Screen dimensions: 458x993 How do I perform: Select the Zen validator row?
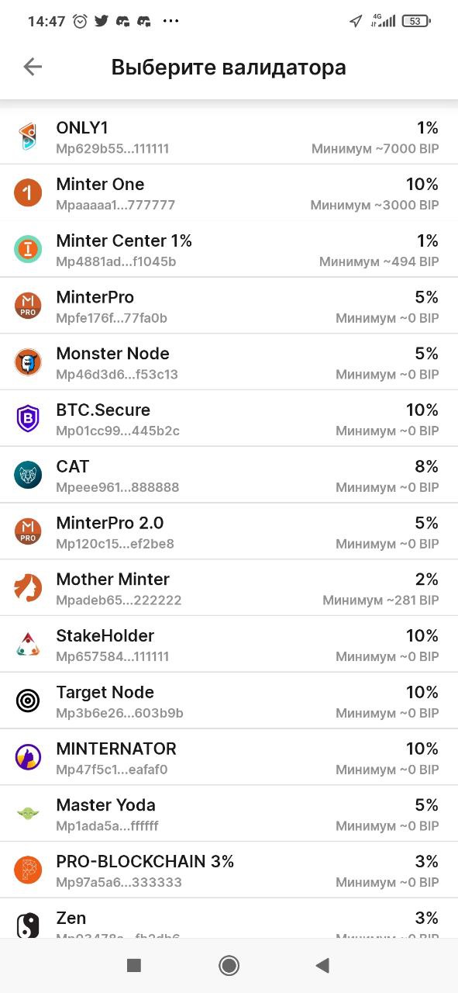tap(229, 919)
